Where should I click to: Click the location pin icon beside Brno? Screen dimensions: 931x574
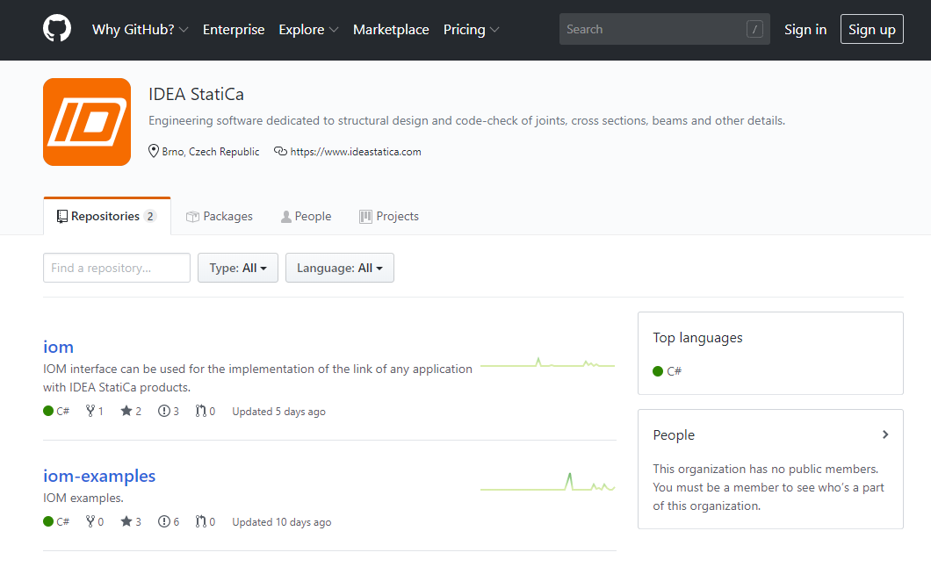tap(154, 151)
